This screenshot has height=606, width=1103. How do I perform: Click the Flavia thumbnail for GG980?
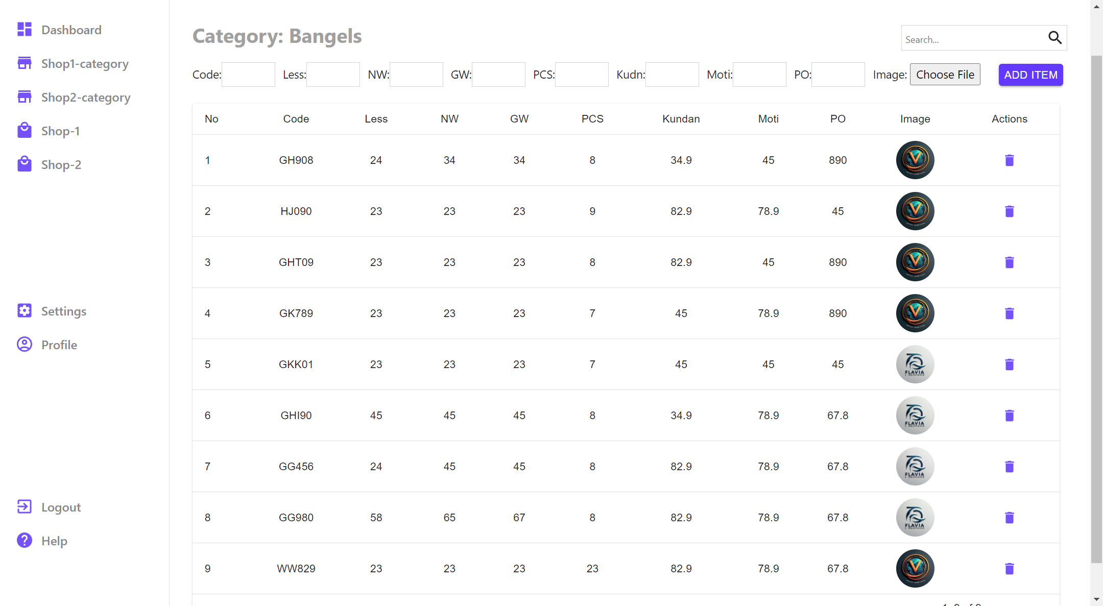coord(915,518)
